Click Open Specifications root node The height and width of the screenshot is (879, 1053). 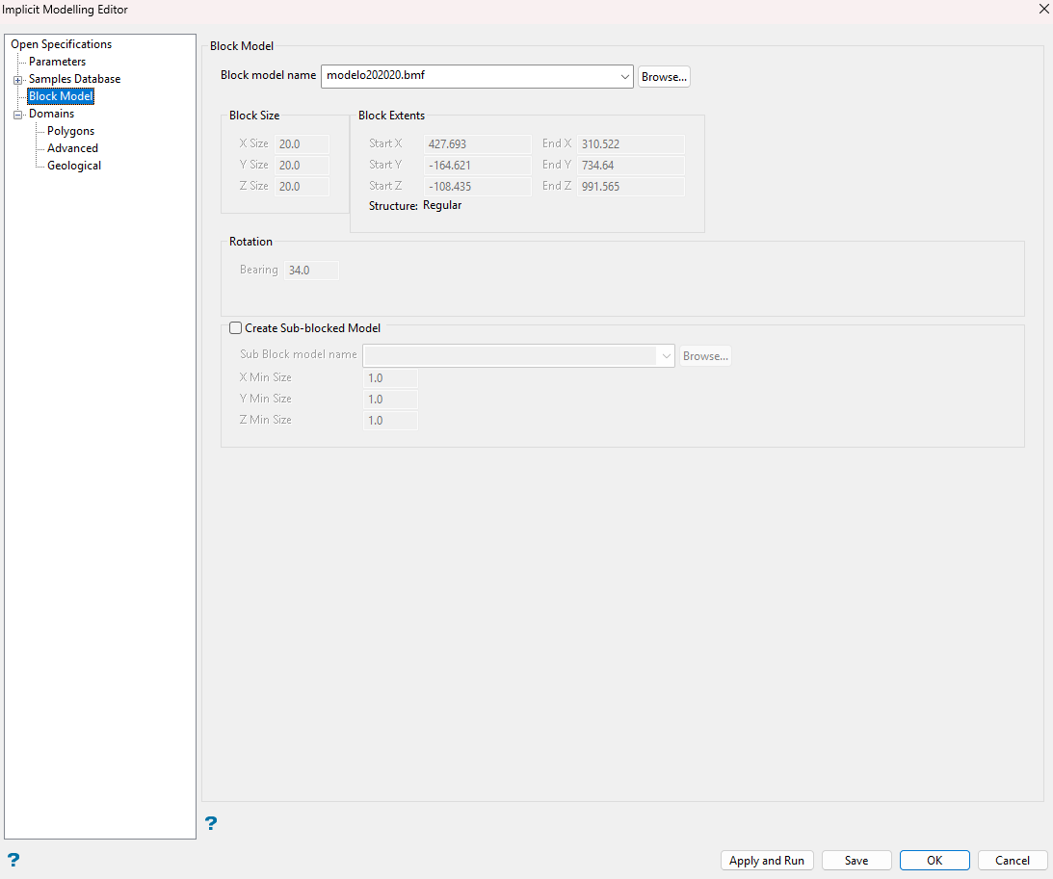pos(61,44)
